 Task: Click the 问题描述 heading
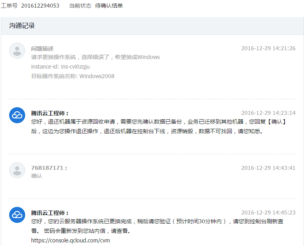point(42,49)
